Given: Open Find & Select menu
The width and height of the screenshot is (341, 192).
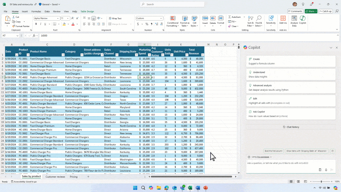Looking at the screenshot, I should (259, 21).
